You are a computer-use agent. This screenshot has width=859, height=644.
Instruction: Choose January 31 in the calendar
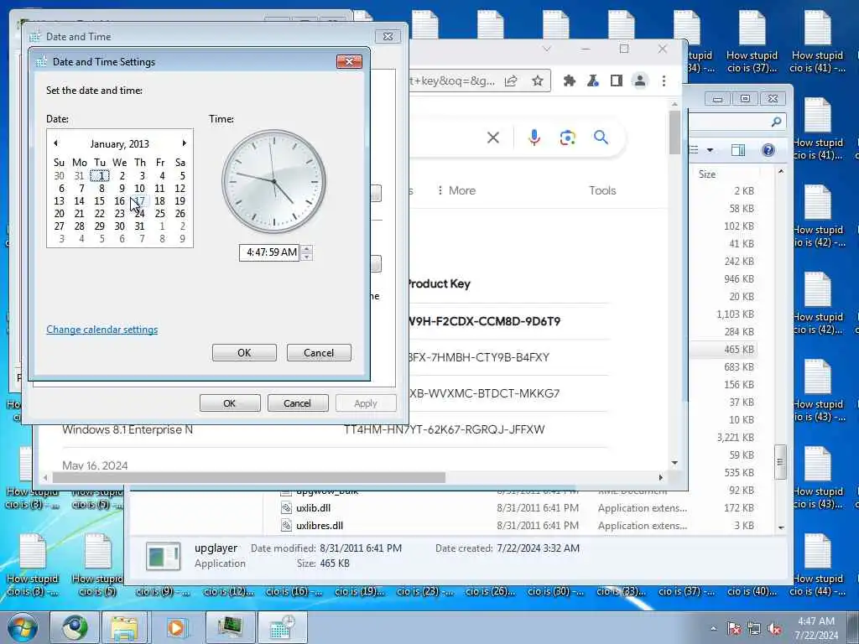tap(140, 226)
